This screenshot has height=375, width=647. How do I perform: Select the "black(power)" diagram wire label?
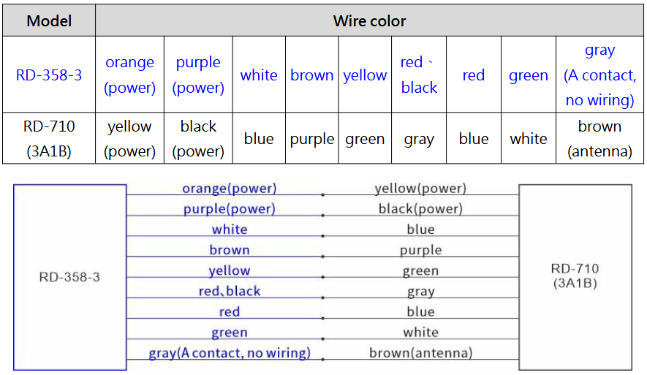click(x=420, y=209)
